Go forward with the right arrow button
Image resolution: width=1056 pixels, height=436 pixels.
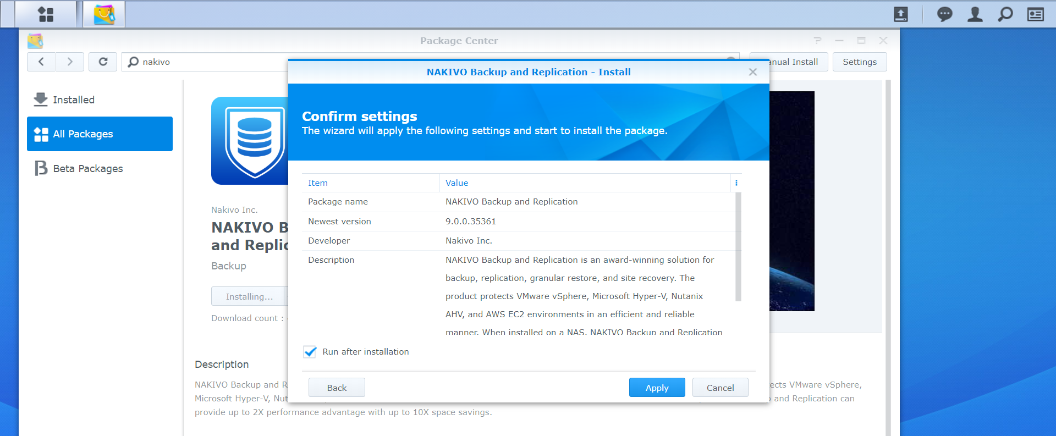70,62
